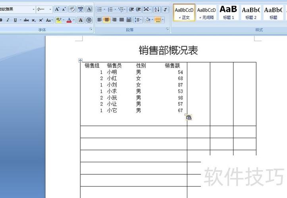Toggle Character Shading icon

tap(81, 20)
